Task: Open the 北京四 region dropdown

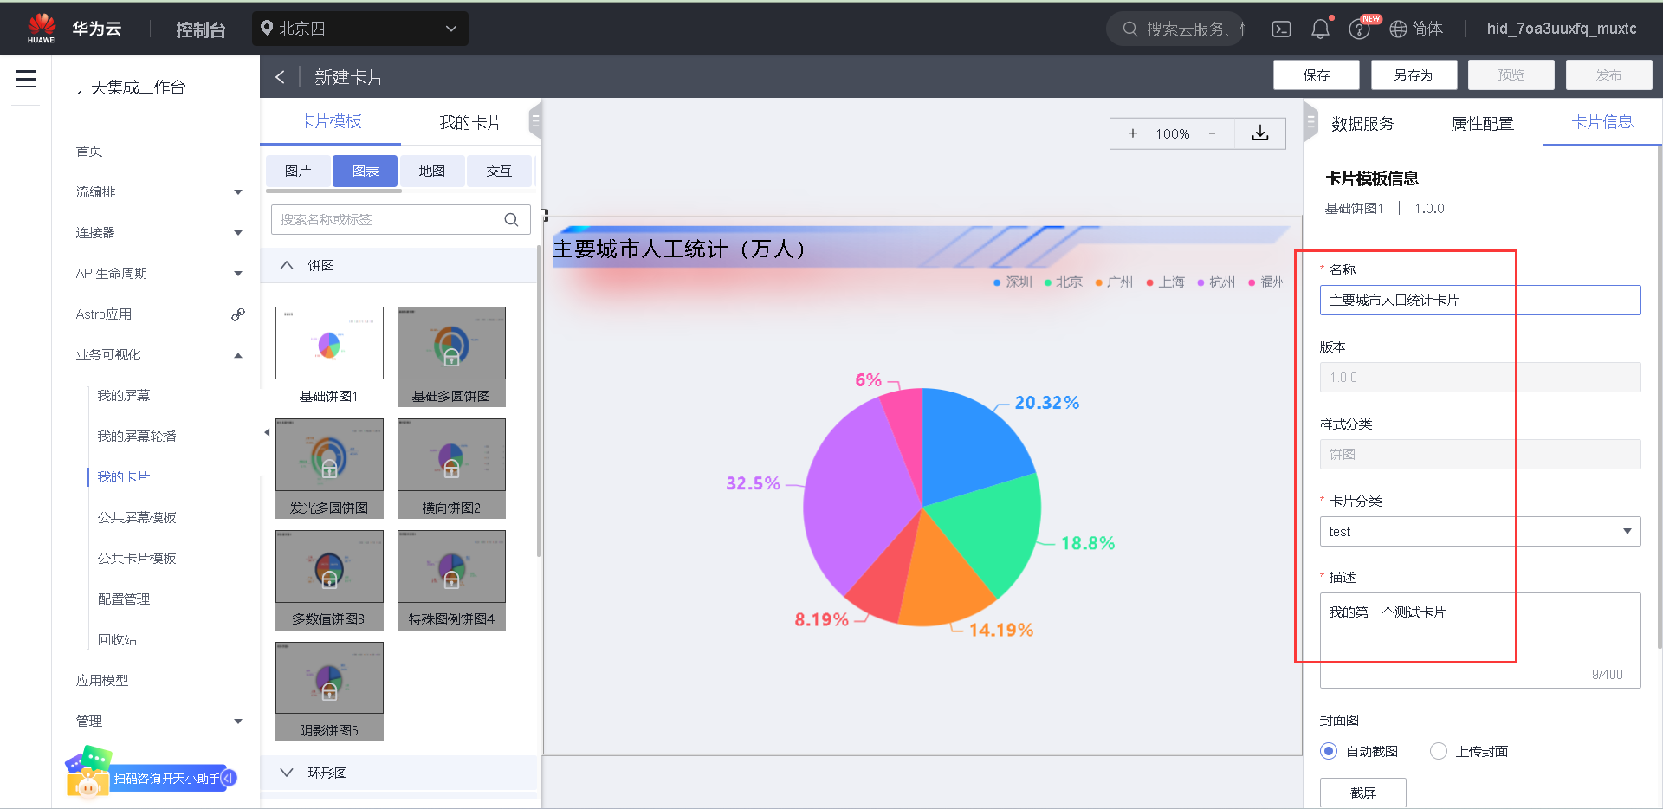Action: (360, 29)
